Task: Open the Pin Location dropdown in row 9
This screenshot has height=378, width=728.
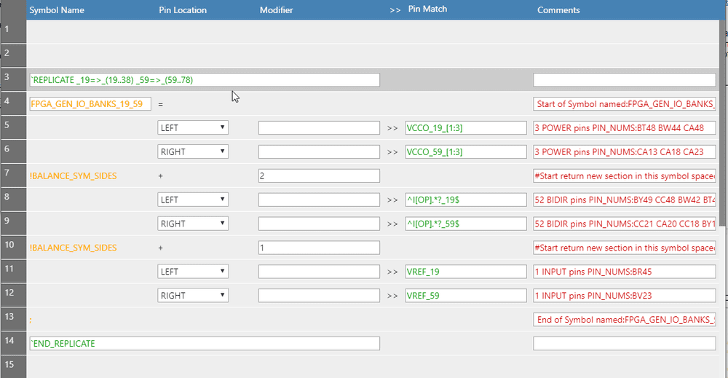Action: pyautogui.click(x=193, y=224)
